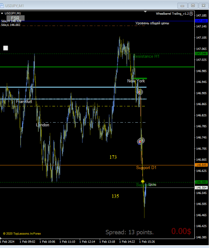Click the chart shift triangle marker at top
The height and width of the screenshot is (248, 209).
click(145, 12)
